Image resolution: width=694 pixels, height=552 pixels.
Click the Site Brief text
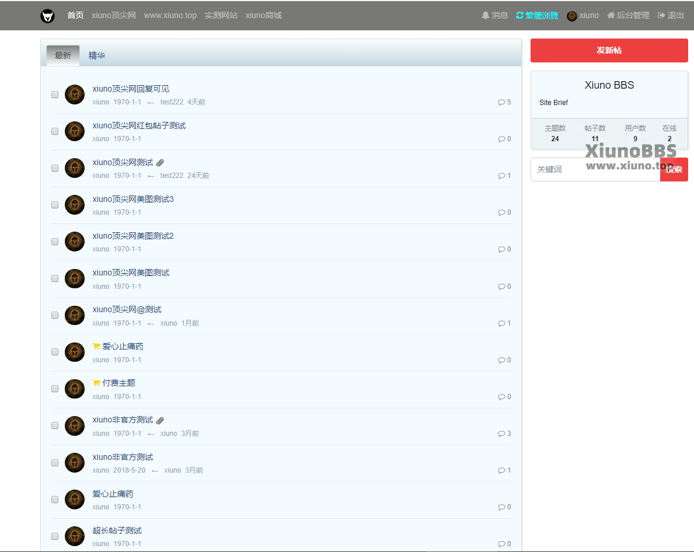(x=553, y=103)
